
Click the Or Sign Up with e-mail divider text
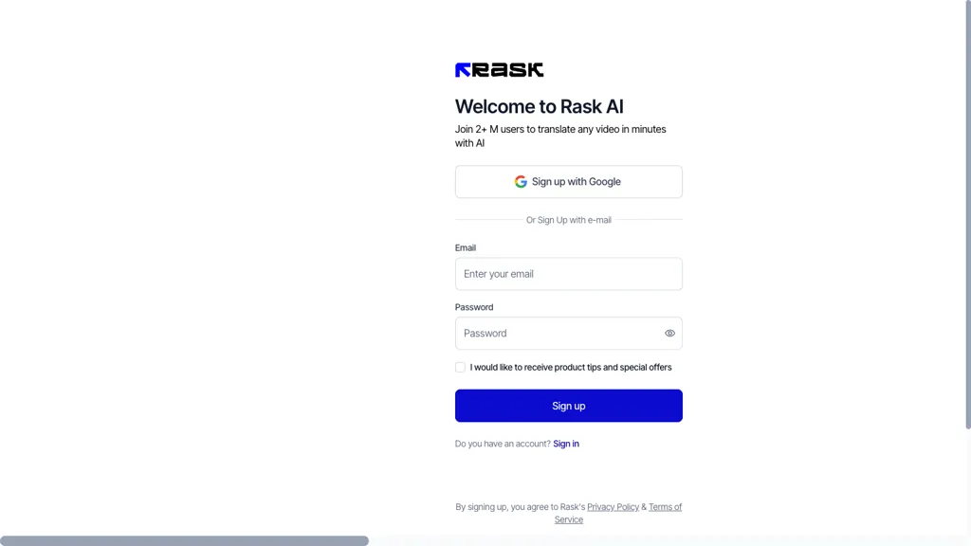[x=569, y=219]
